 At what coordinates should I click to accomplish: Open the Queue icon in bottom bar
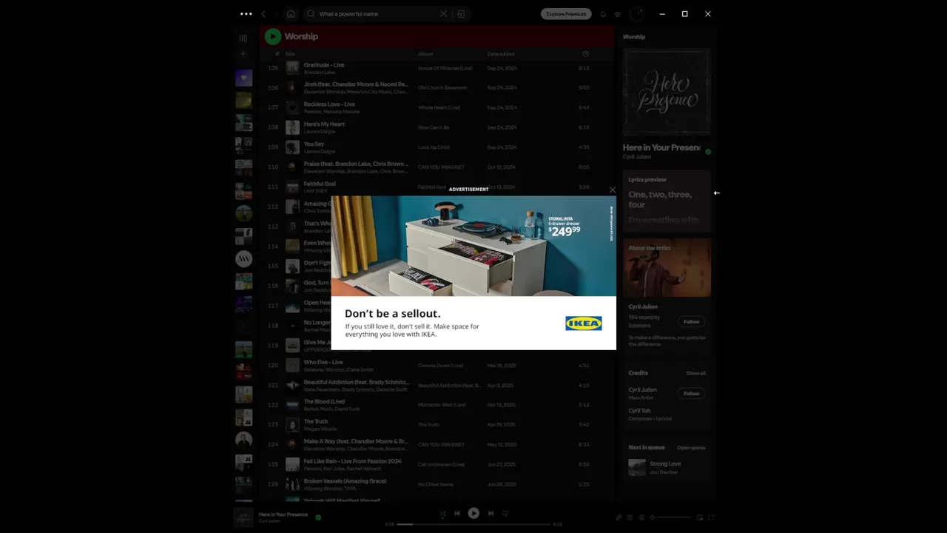(630, 517)
